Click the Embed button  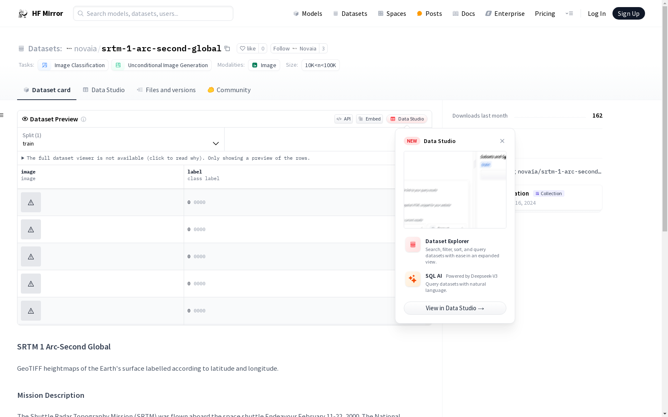pos(369,119)
